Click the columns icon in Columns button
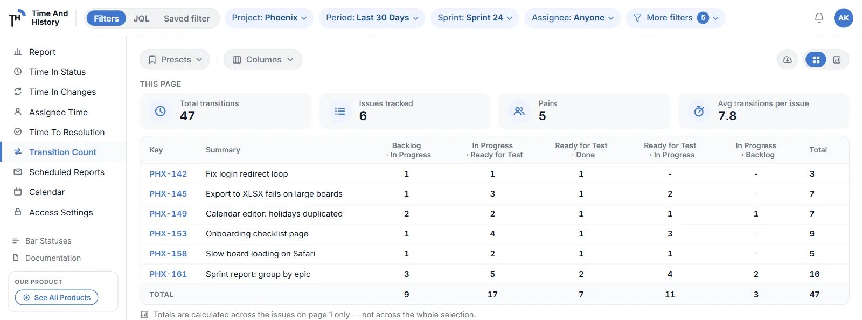 (x=237, y=60)
